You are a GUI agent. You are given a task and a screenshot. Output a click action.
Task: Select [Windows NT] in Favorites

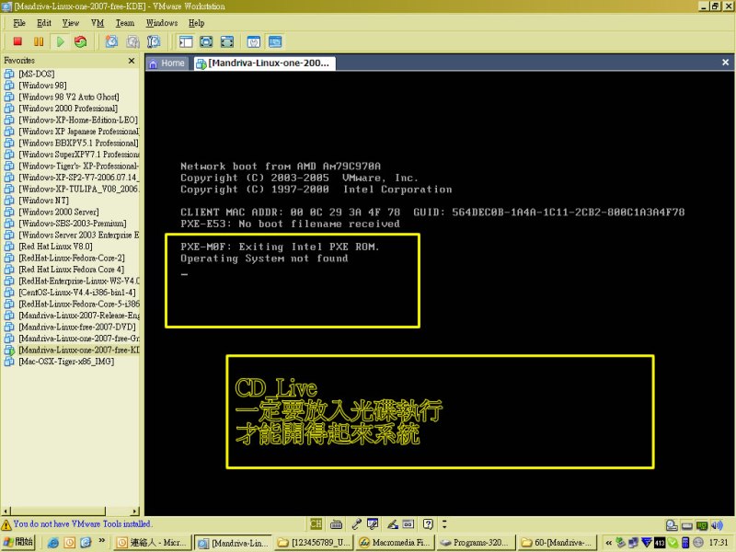click(x=37, y=200)
